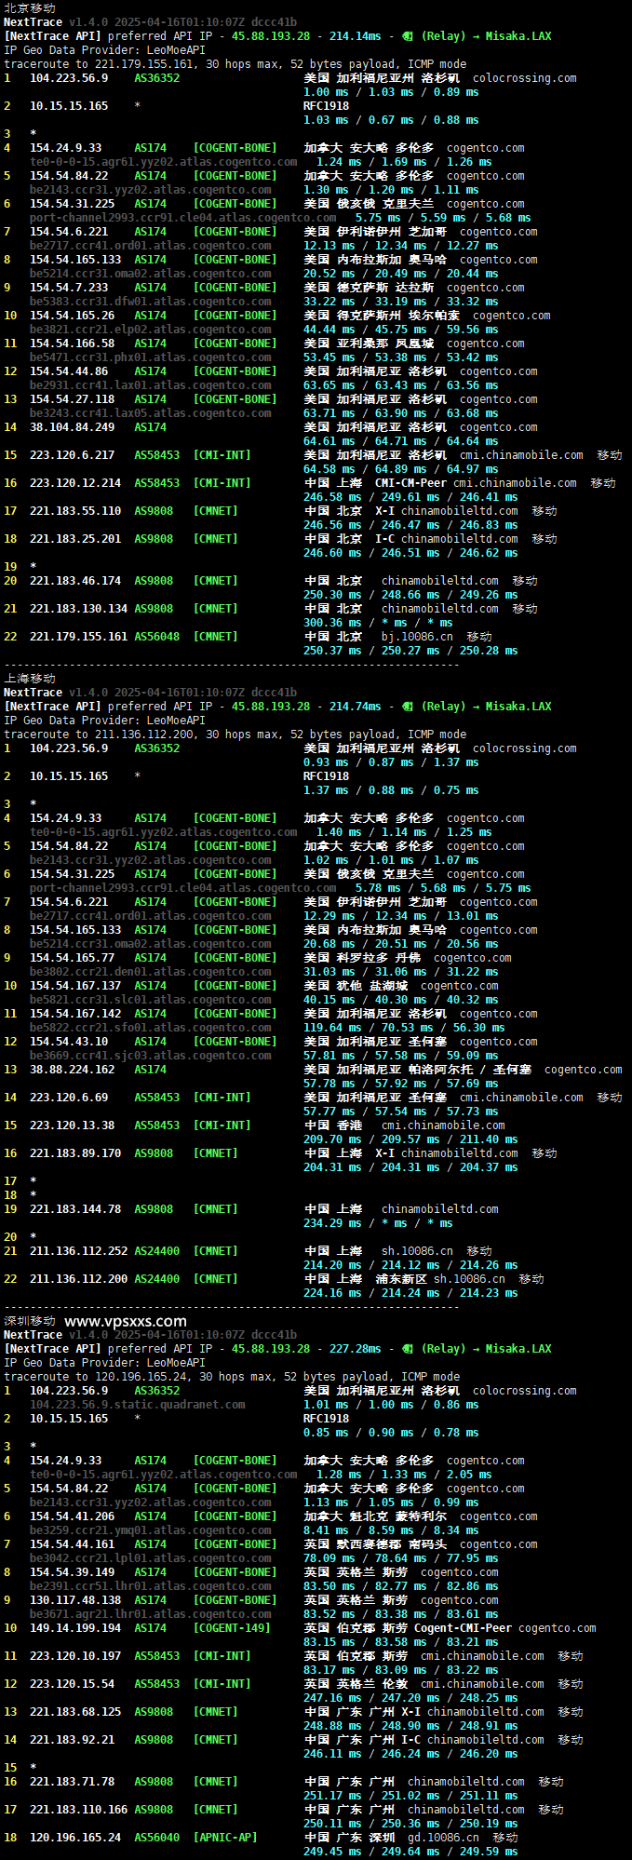Image resolution: width=632 pixels, height=1860 pixels.
Task: Click the CMI-CM-Peer label
Action: pos(410,483)
